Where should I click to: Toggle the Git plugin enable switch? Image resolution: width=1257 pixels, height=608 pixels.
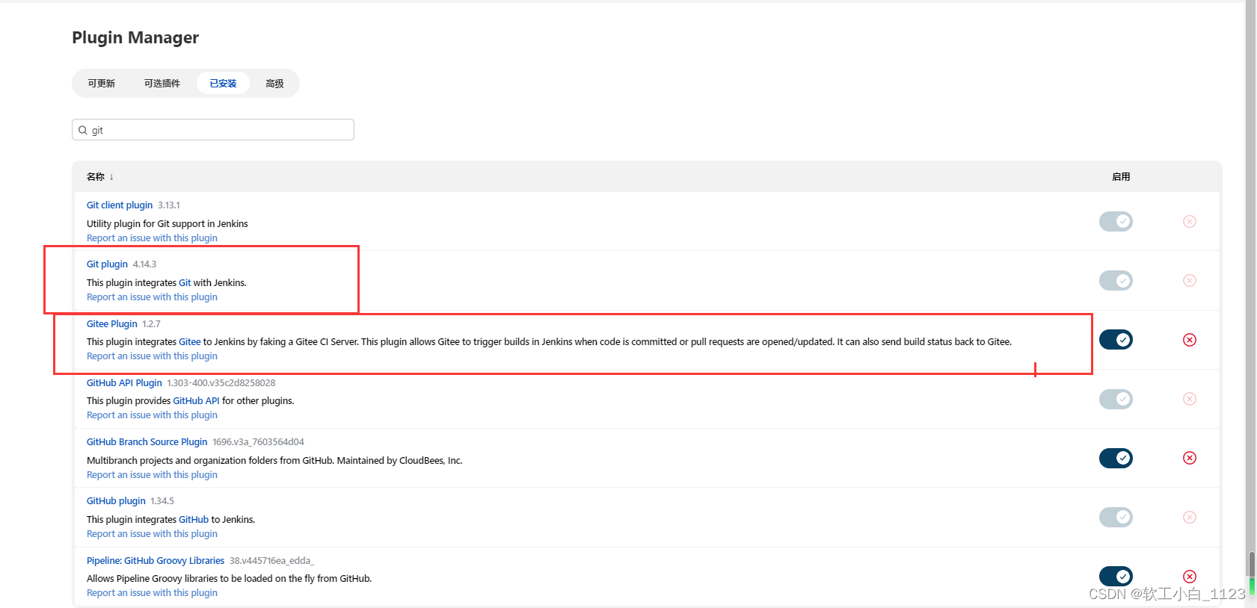point(1116,281)
